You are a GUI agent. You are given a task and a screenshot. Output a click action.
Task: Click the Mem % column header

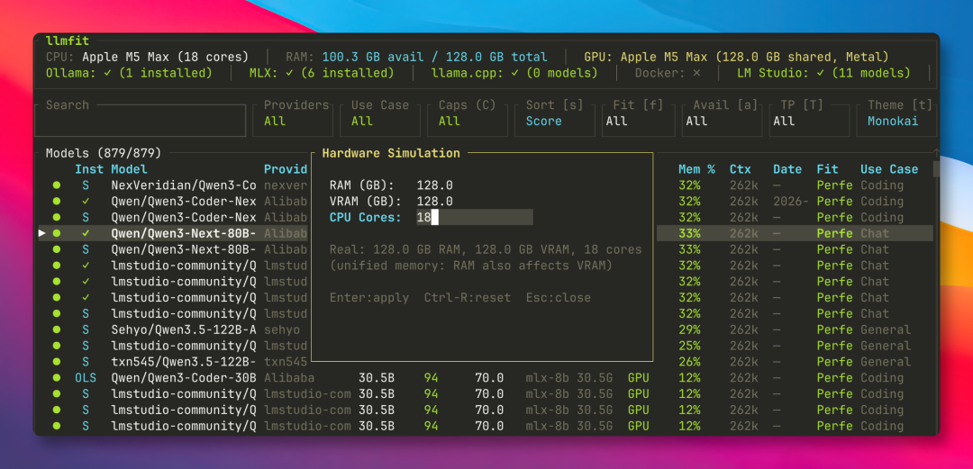[696, 168]
